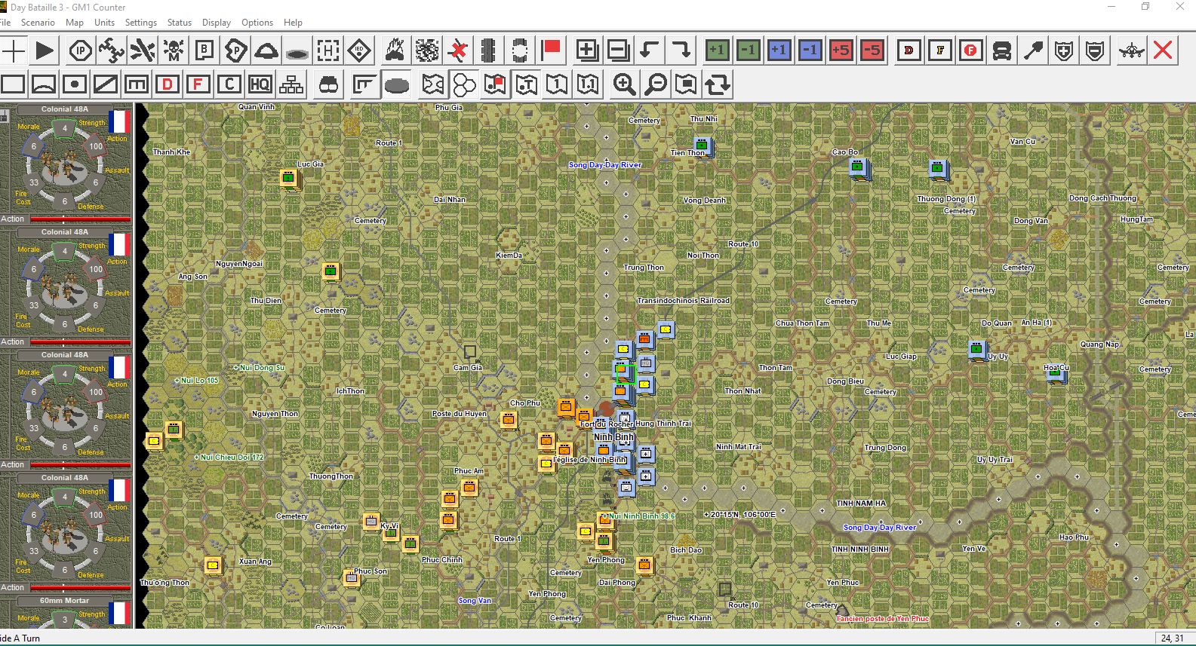
Task: Toggle the map flag objectives display
Action: point(495,84)
